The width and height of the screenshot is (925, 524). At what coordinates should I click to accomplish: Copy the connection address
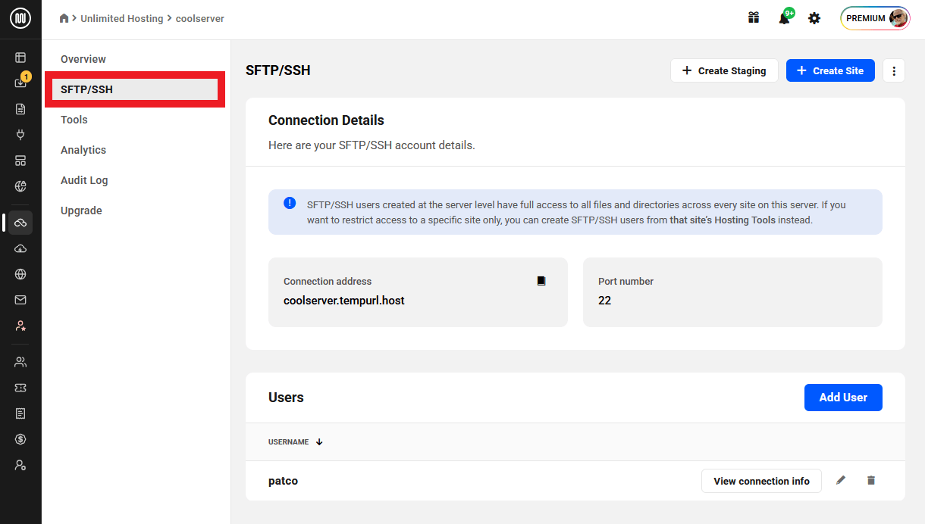(541, 281)
